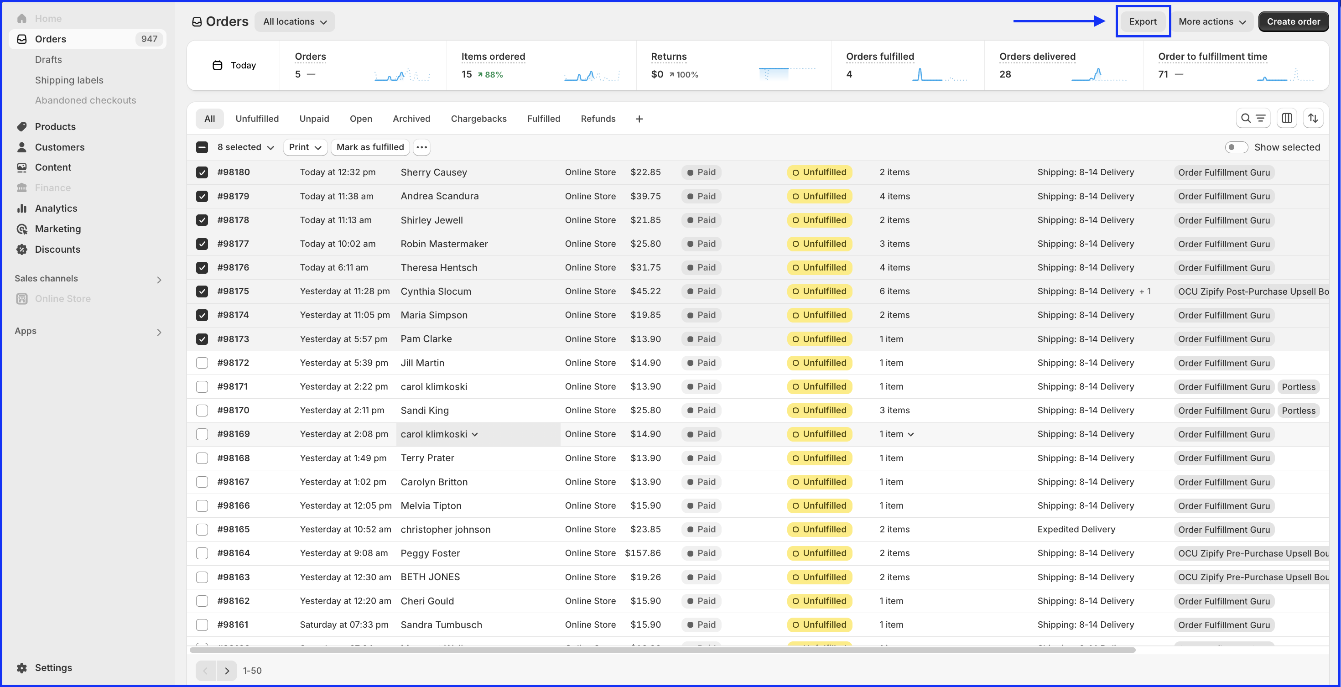Expand the 8 selected dropdown
Viewport: 1341px width, 687px height.
[x=246, y=147]
